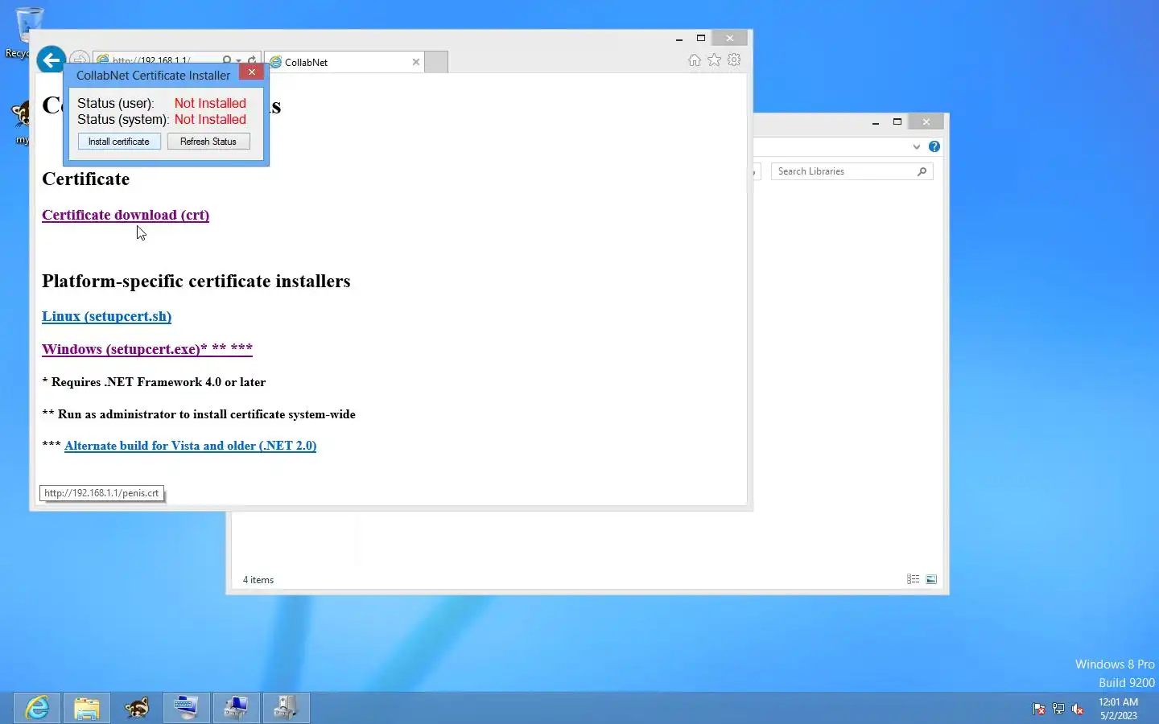The width and height of the screenshot is (1159, 724).
Task: Open the clock showing 12:01 AM
Action: [1118, 709]
